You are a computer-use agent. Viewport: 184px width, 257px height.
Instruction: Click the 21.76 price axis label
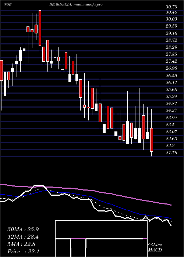[171, 153]
